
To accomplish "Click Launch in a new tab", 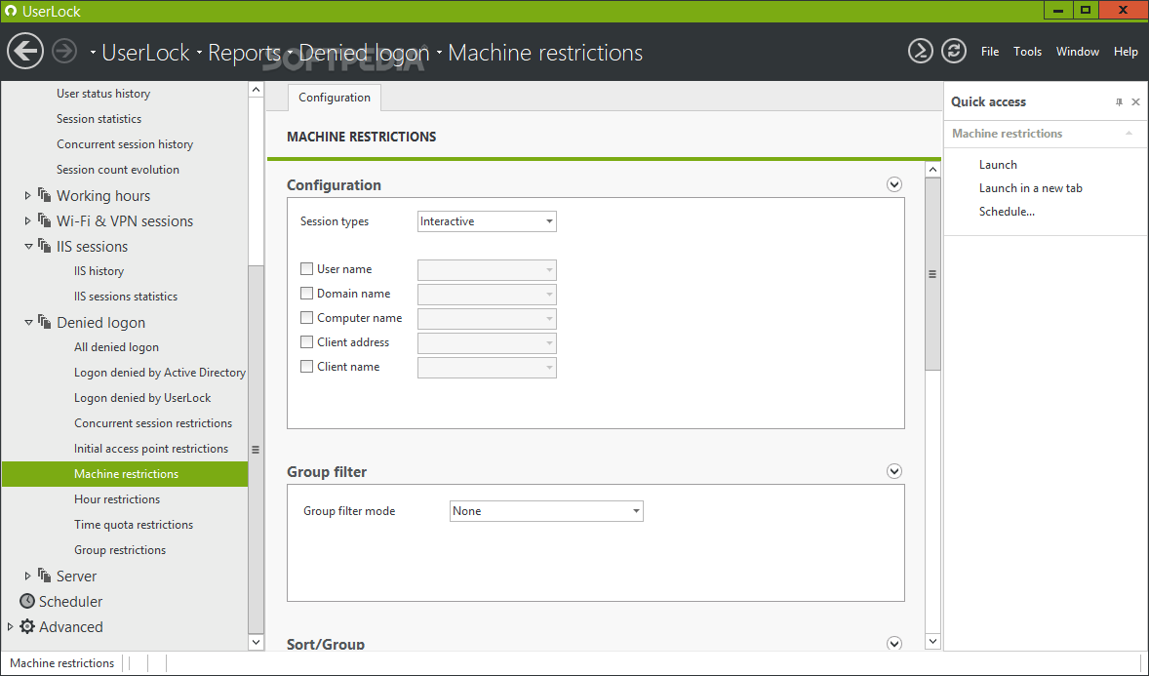I will pos(1030,188).
